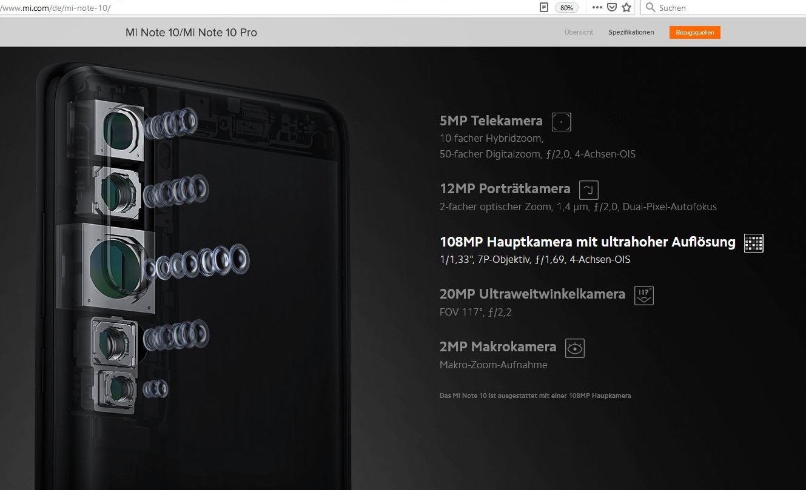Viewport: 806px width, 490px height.
Task: Select the telephoto camera focus icon
Action: point(562,122)
